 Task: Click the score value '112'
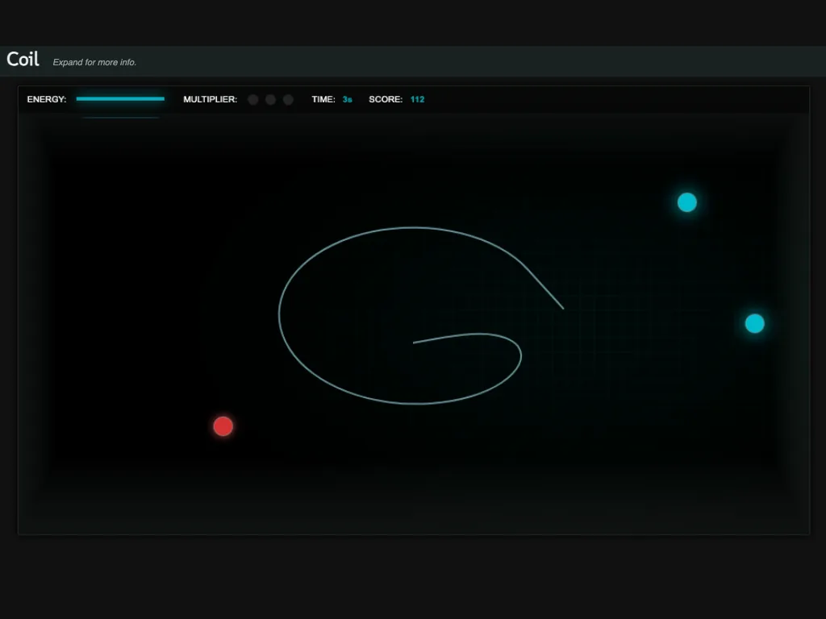417,99
